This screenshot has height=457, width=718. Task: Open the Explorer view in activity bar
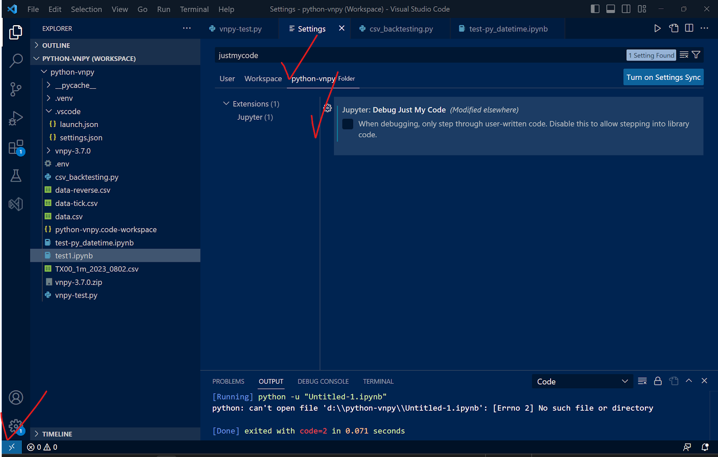click(16, 32)
